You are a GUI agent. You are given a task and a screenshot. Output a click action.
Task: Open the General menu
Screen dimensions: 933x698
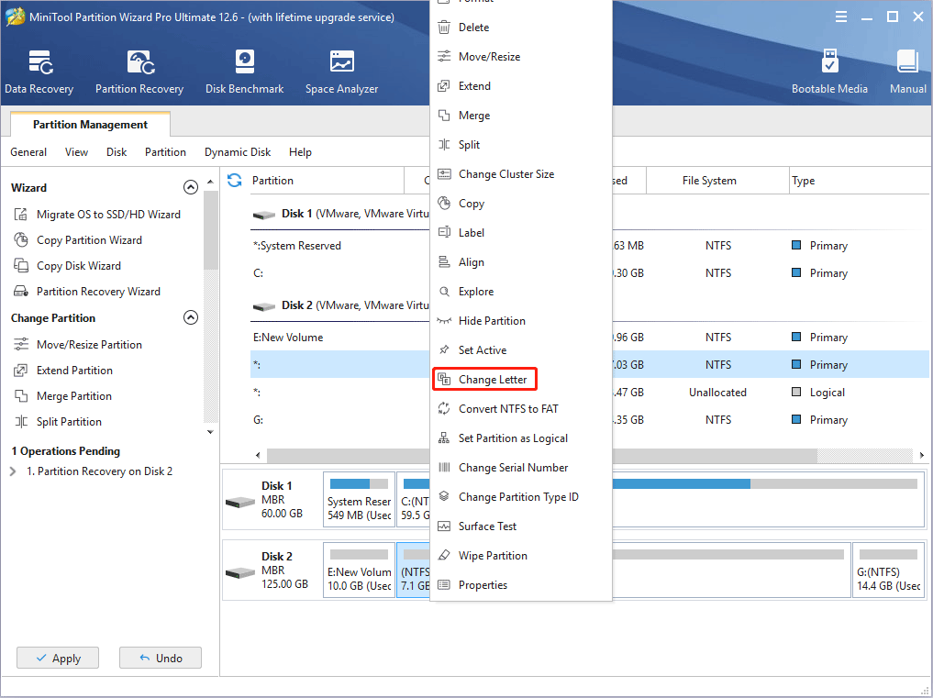(x=28, y=152)
